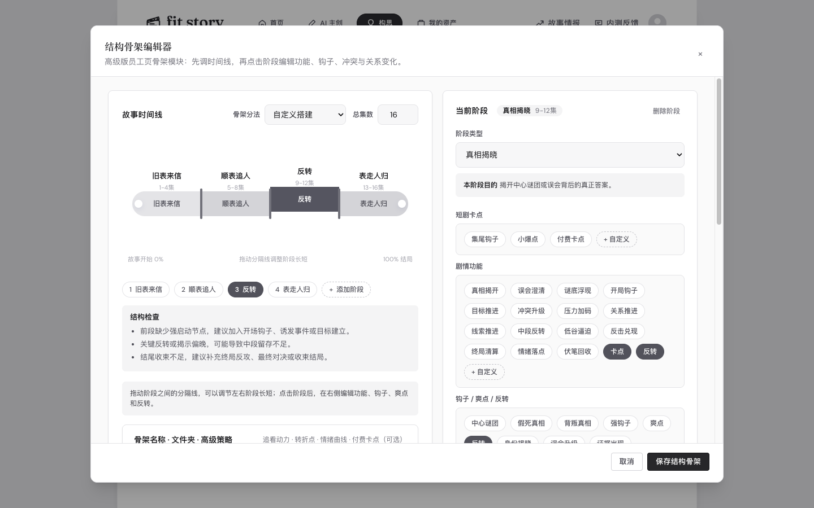The width and height of the screenshot is (814, 508).
Task: Select 旧表来信 segment on timeline
Action: [166, 204]
